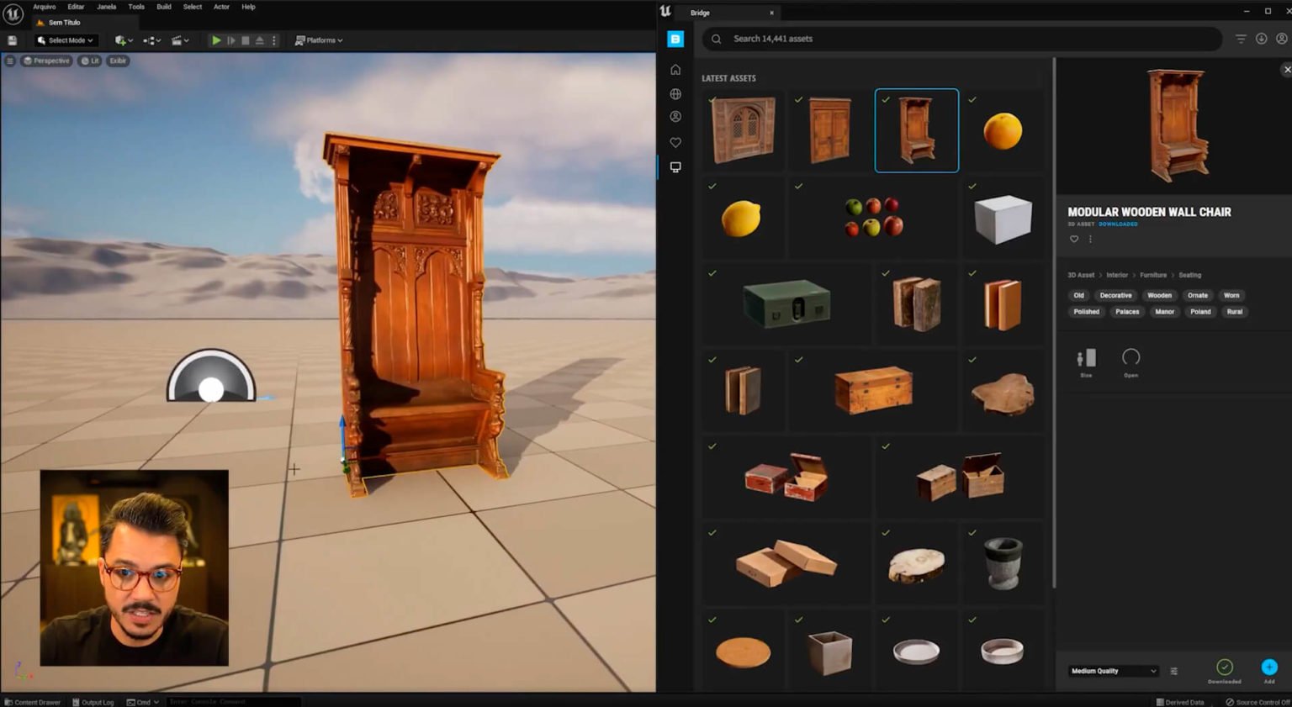Open the Content Drawer

click(x=33, y=701)
